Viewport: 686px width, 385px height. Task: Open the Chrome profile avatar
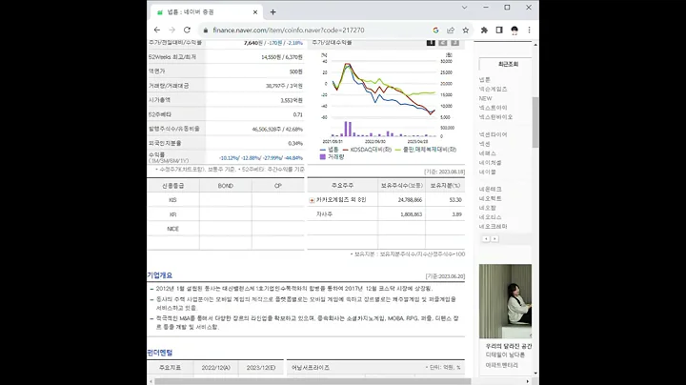[514, 30]
